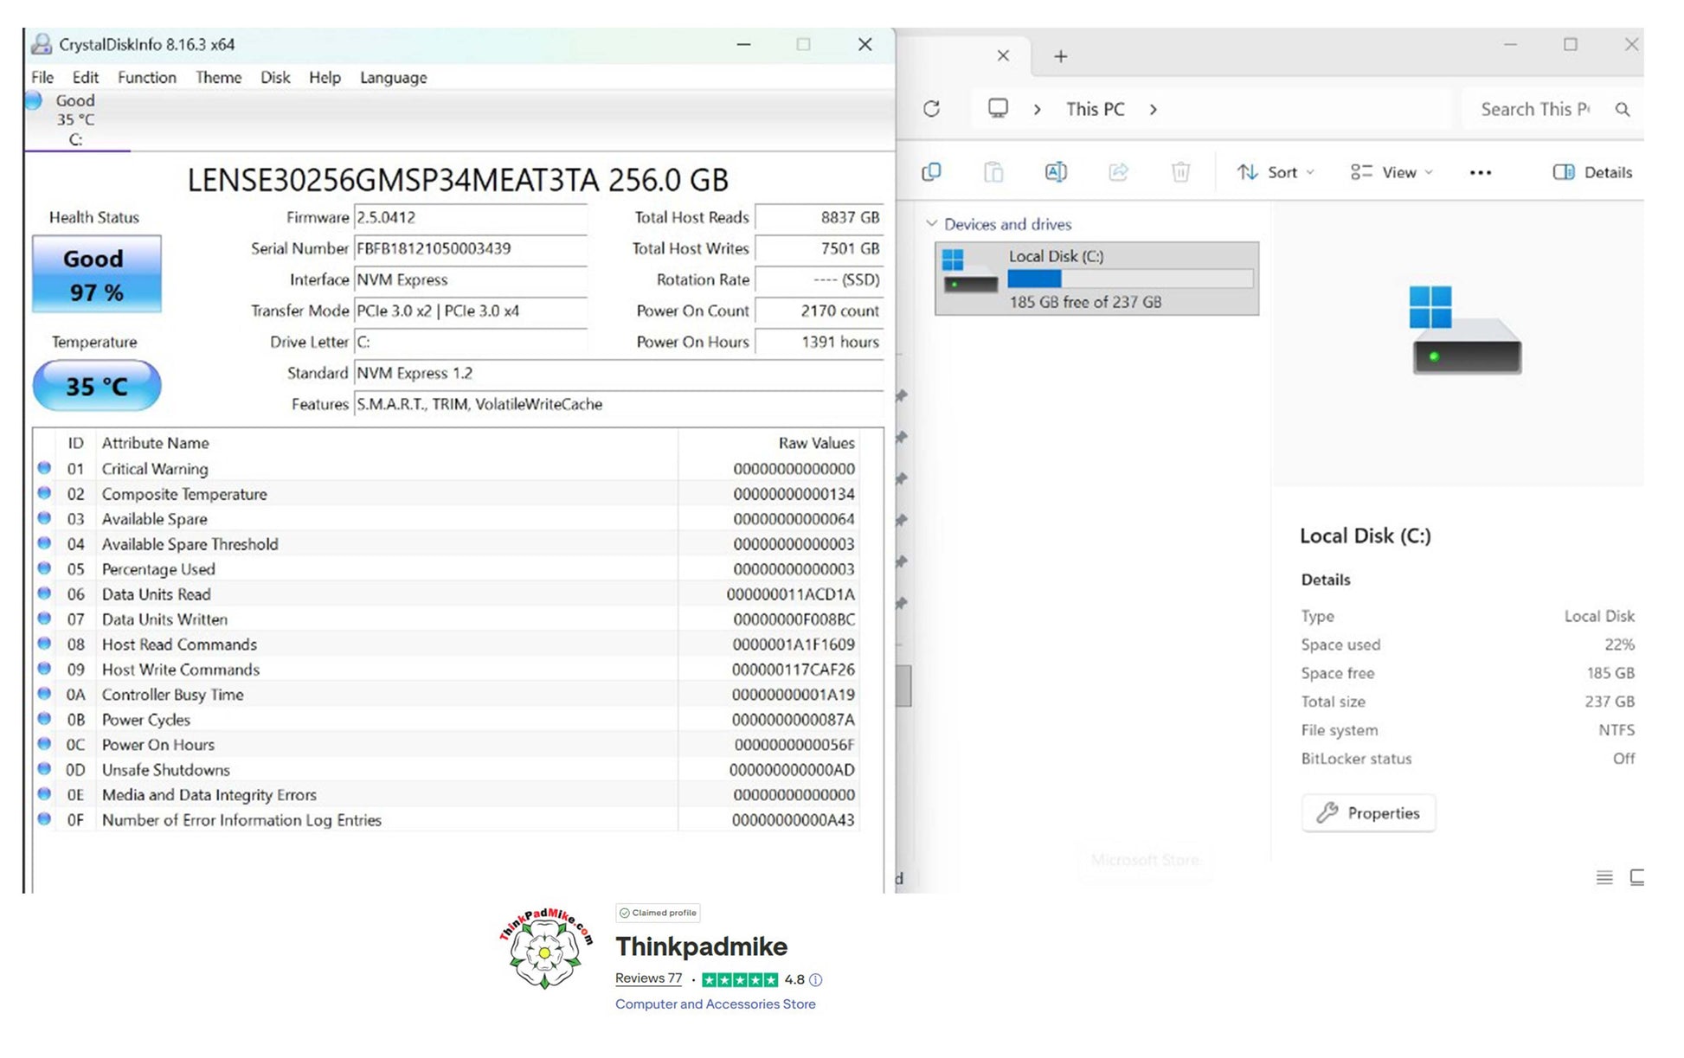Click the Good 97 % health status button

coord(96,274)
